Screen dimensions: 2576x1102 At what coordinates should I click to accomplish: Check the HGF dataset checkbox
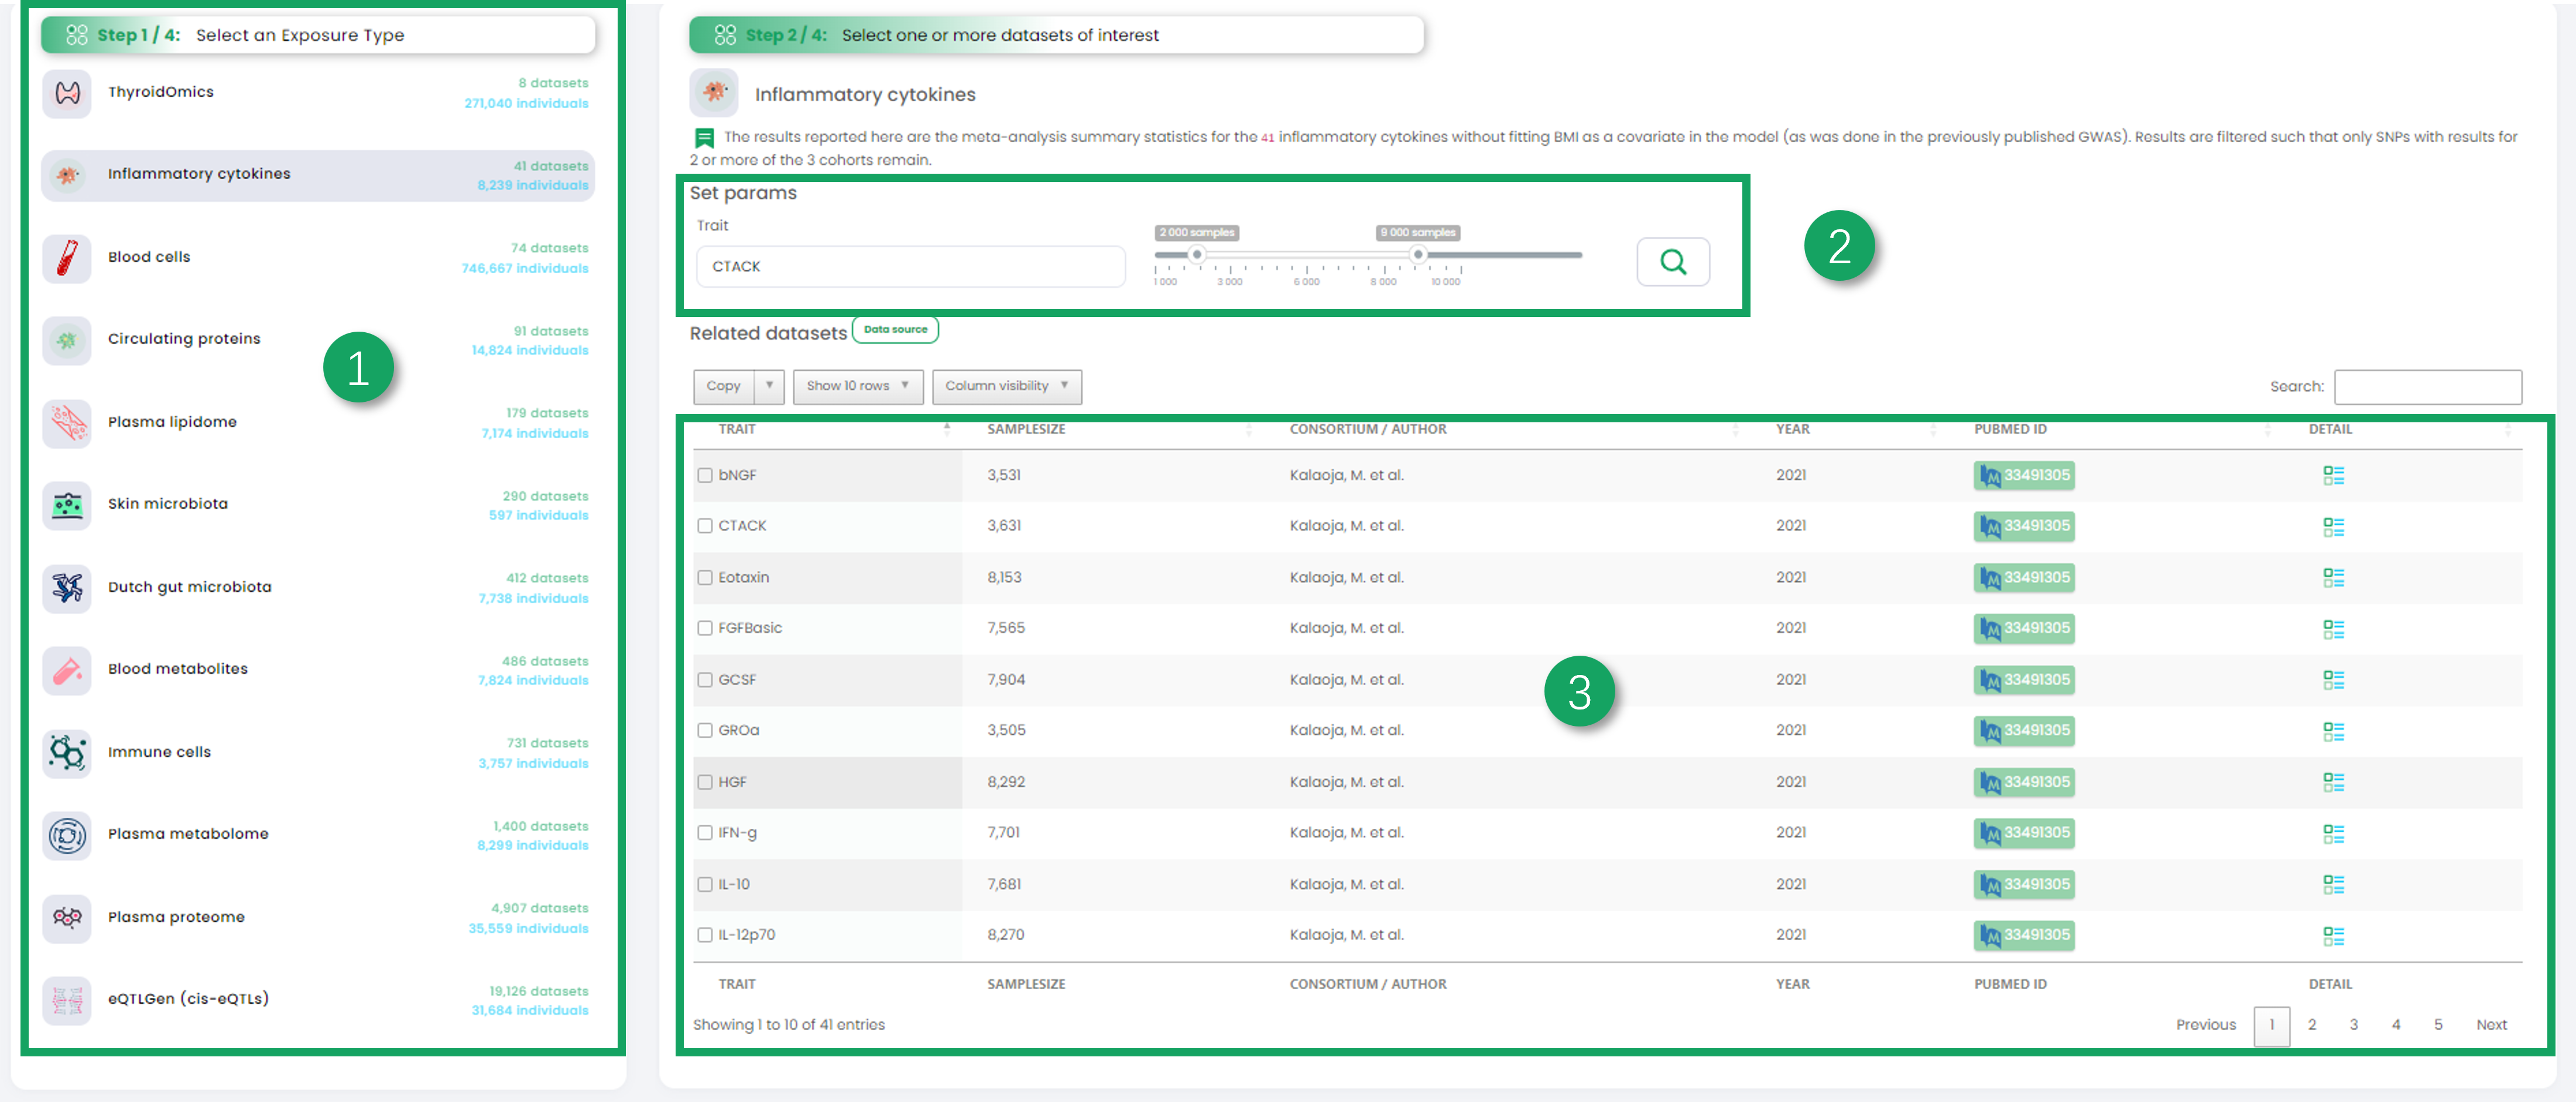704,782
